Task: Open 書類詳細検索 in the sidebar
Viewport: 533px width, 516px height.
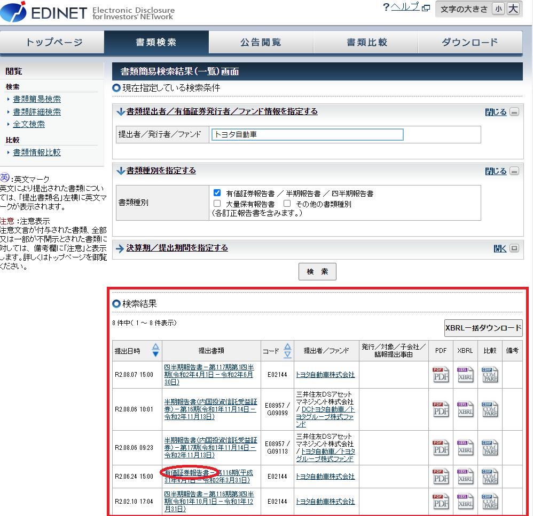Action: click(x=37, y=111)
